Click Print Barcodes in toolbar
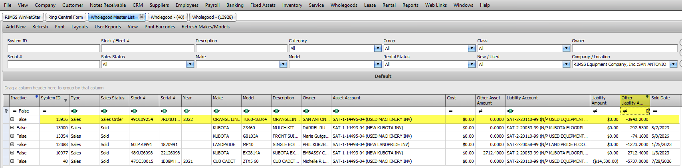Screen dimensions: 682x168 tap(160, 27)
